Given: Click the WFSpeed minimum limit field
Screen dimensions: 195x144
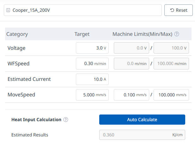Looking at the screenshot, I should [131, 63].
